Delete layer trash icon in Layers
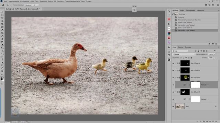Image resolution: width=220 pixels, height=123 pixels. (x=216, y=122)
